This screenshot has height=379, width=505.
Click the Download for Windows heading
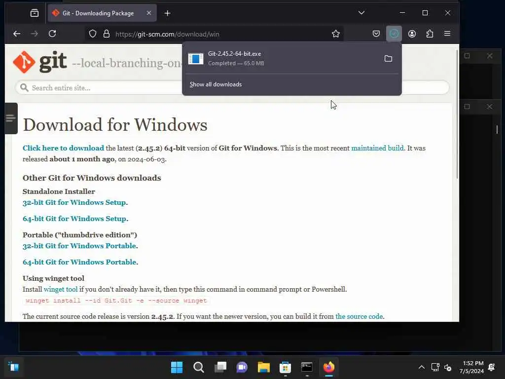point(115,125)
